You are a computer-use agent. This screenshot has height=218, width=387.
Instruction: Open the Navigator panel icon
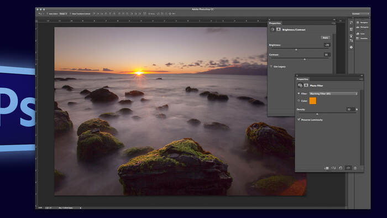pos(358,23)
